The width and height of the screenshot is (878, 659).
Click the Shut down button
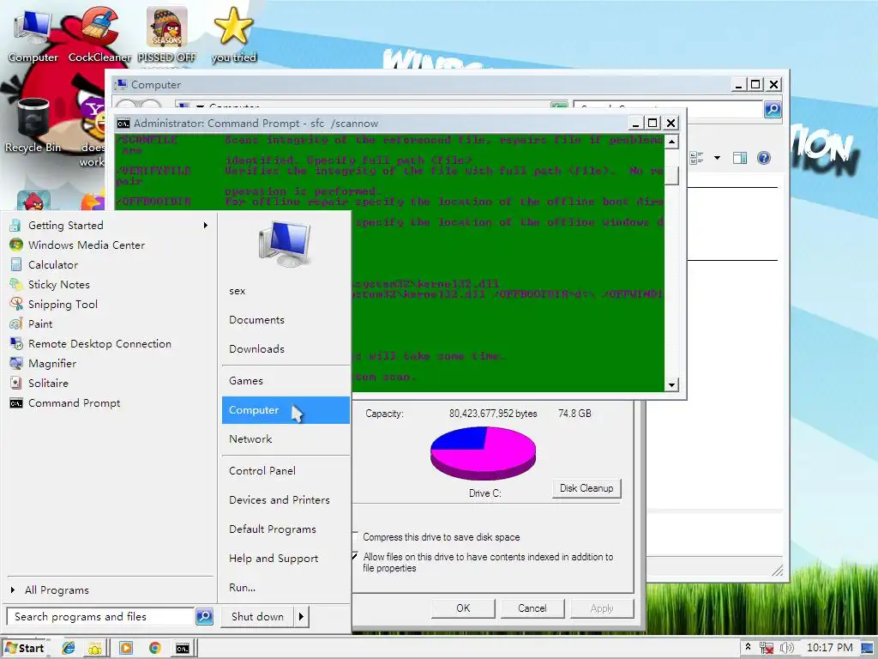pos(257,616)
